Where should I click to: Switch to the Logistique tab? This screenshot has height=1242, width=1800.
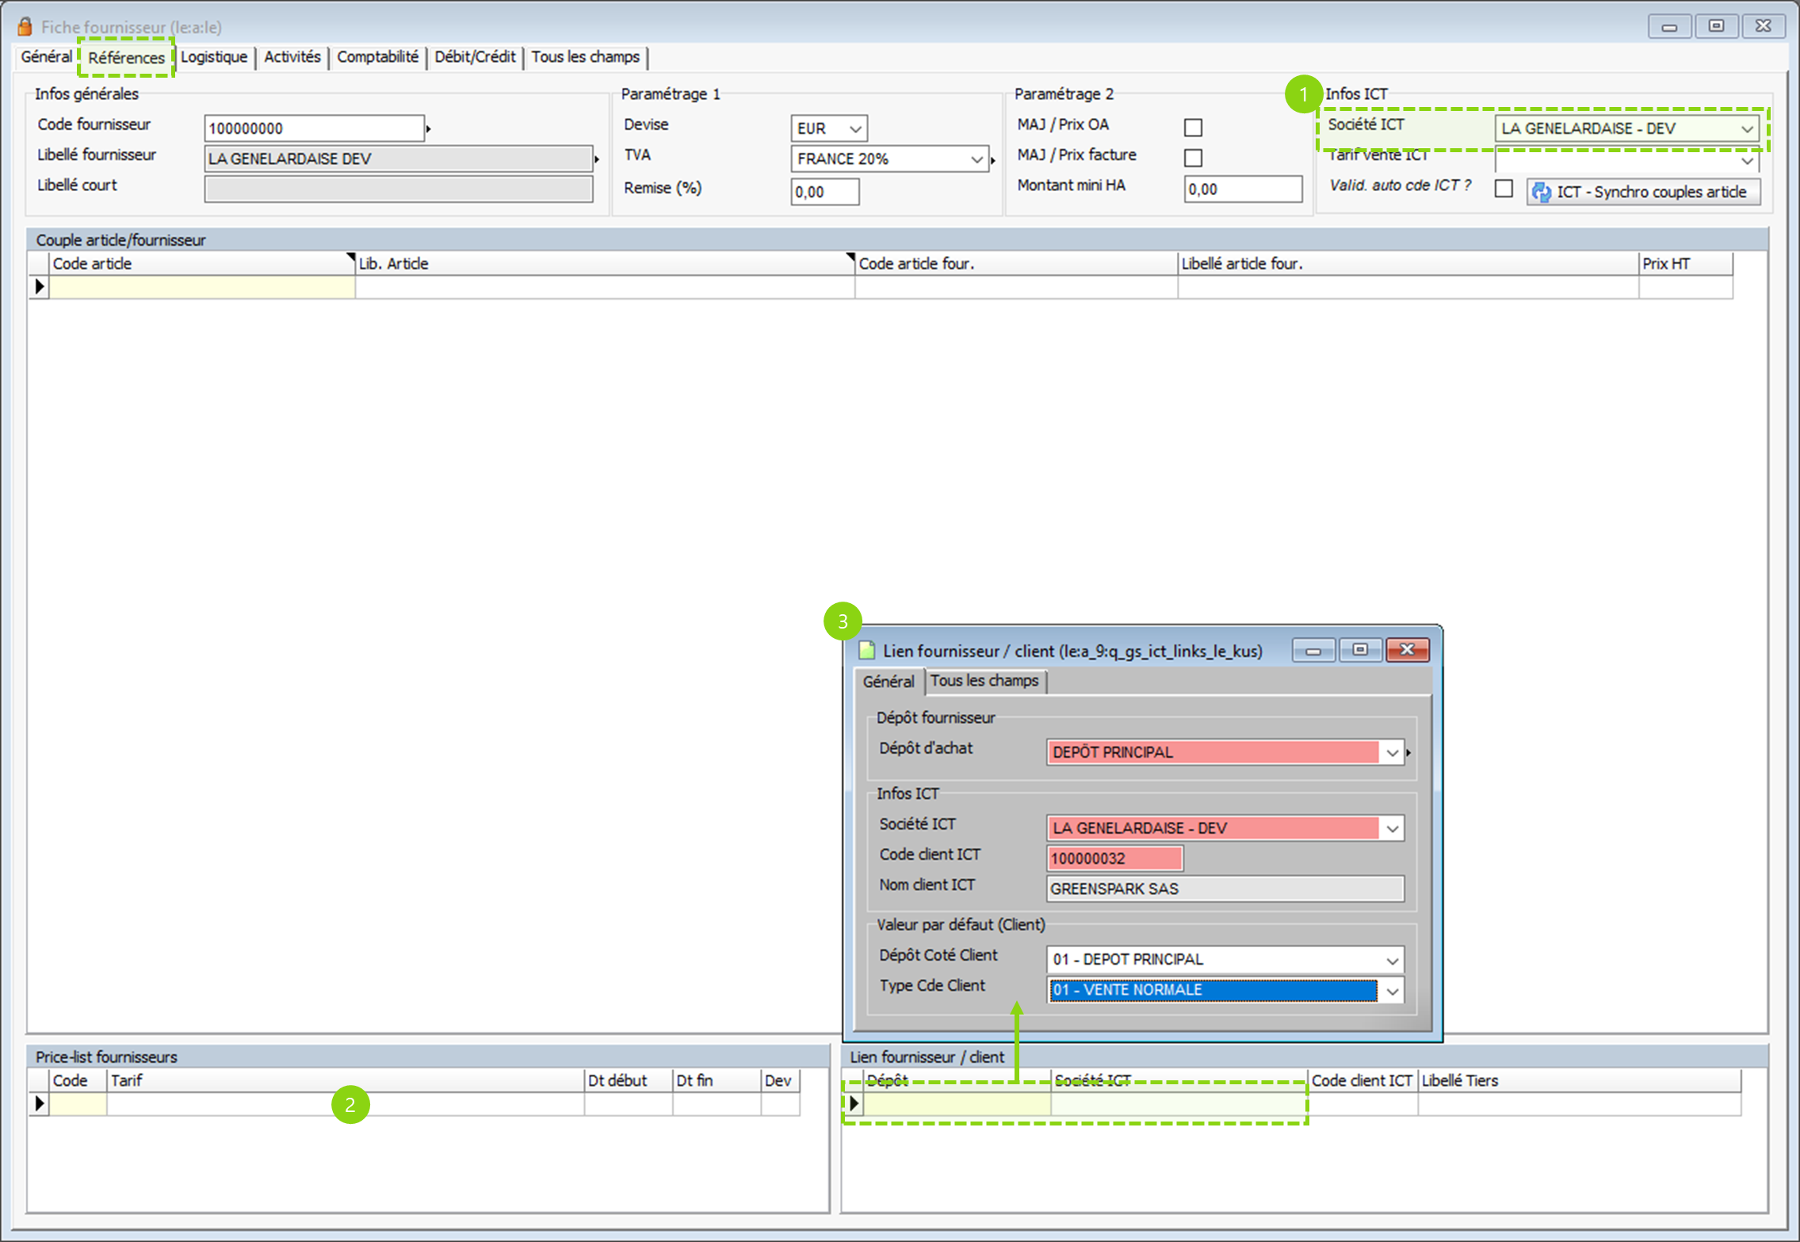point(214,57)
